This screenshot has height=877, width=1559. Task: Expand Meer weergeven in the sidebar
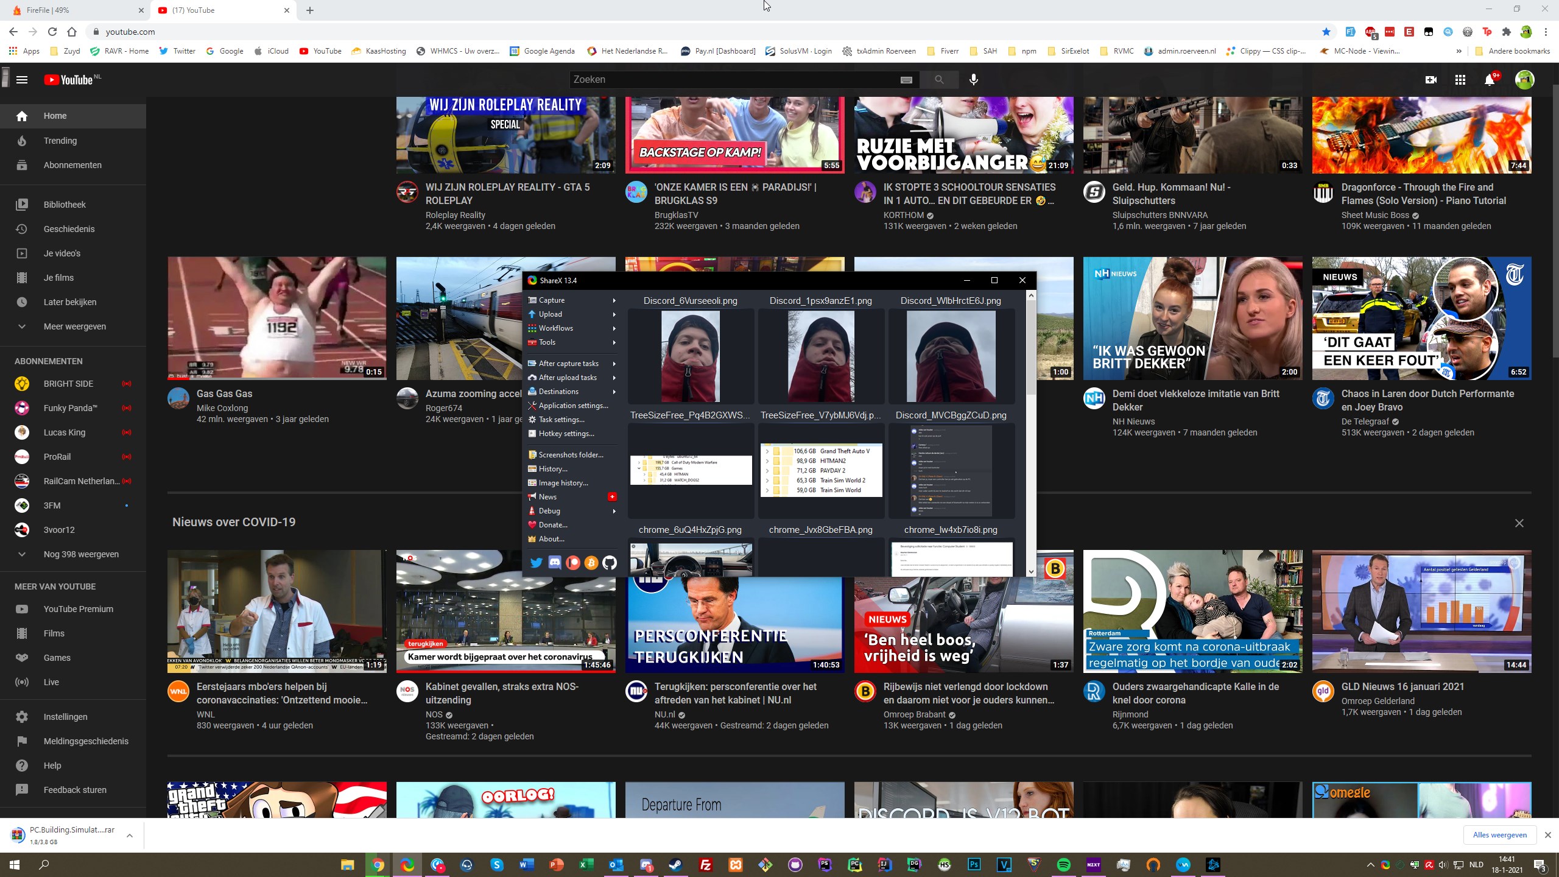(74, 326)
